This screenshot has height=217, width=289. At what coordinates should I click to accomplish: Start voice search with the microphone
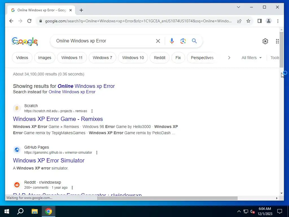172,41
